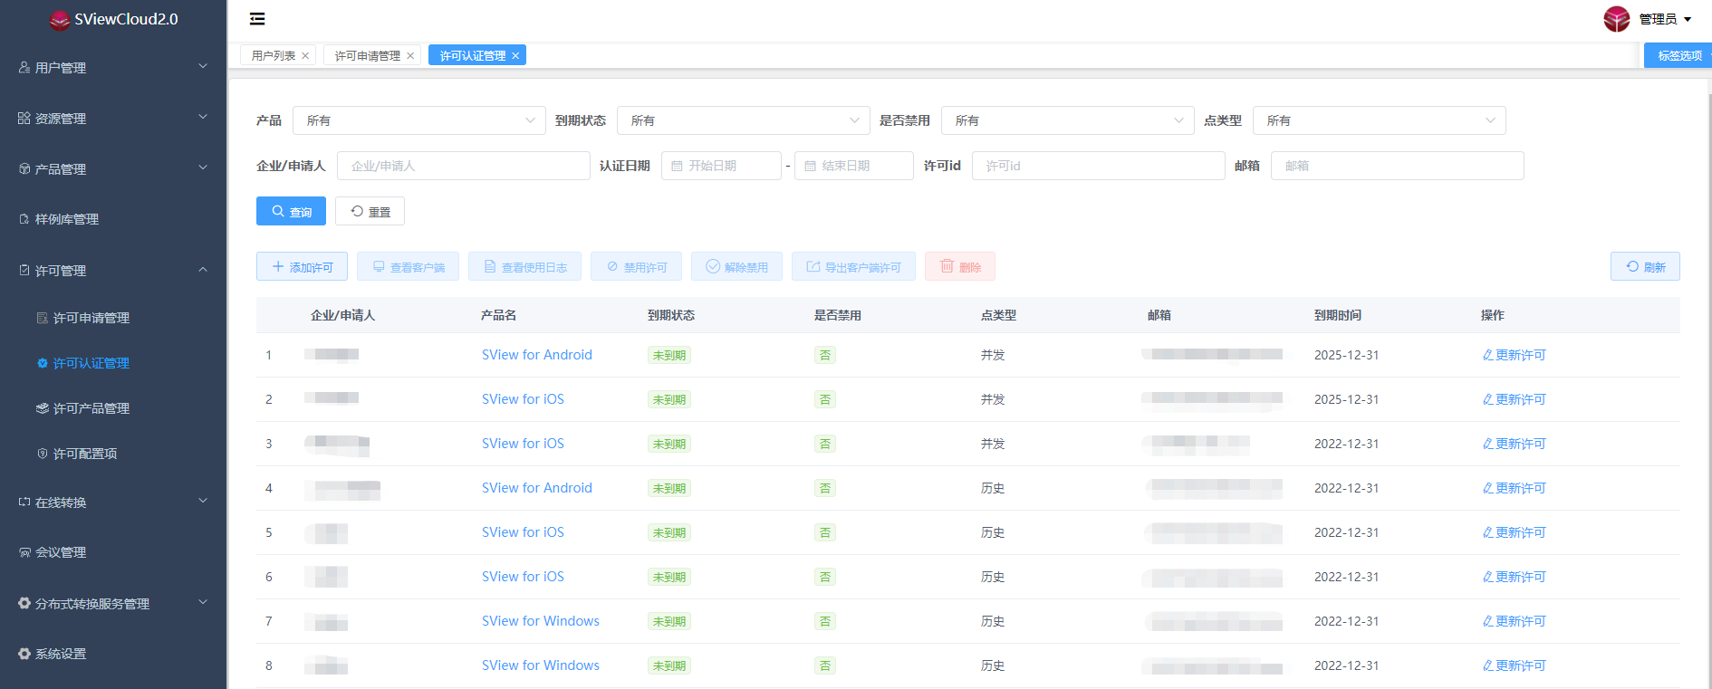1712x689 pixels.
Task: Open 许可认证管理 in the sidebar
Action: [x=113, y=363]
